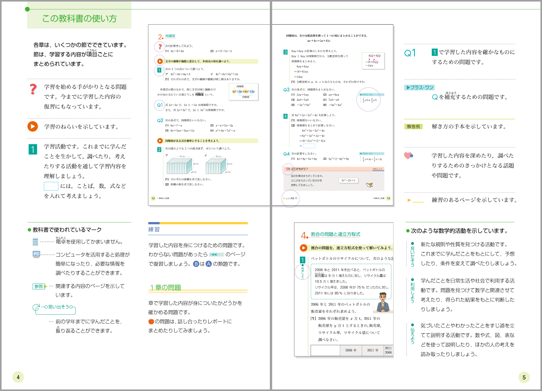This screenshot has height=391, width=542.
Task: Click the blue プラス・ワン label
Action: click(419, 87)
